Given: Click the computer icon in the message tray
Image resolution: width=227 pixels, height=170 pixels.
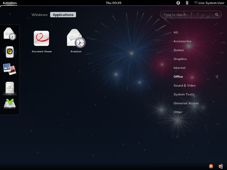Looking at the screenshot, I should point(221,166).
